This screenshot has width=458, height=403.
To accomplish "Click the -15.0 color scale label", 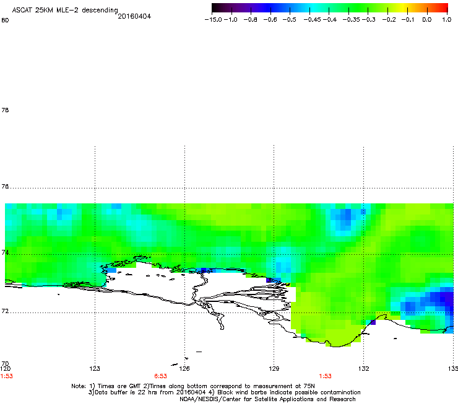I will (x=214, y=20).
